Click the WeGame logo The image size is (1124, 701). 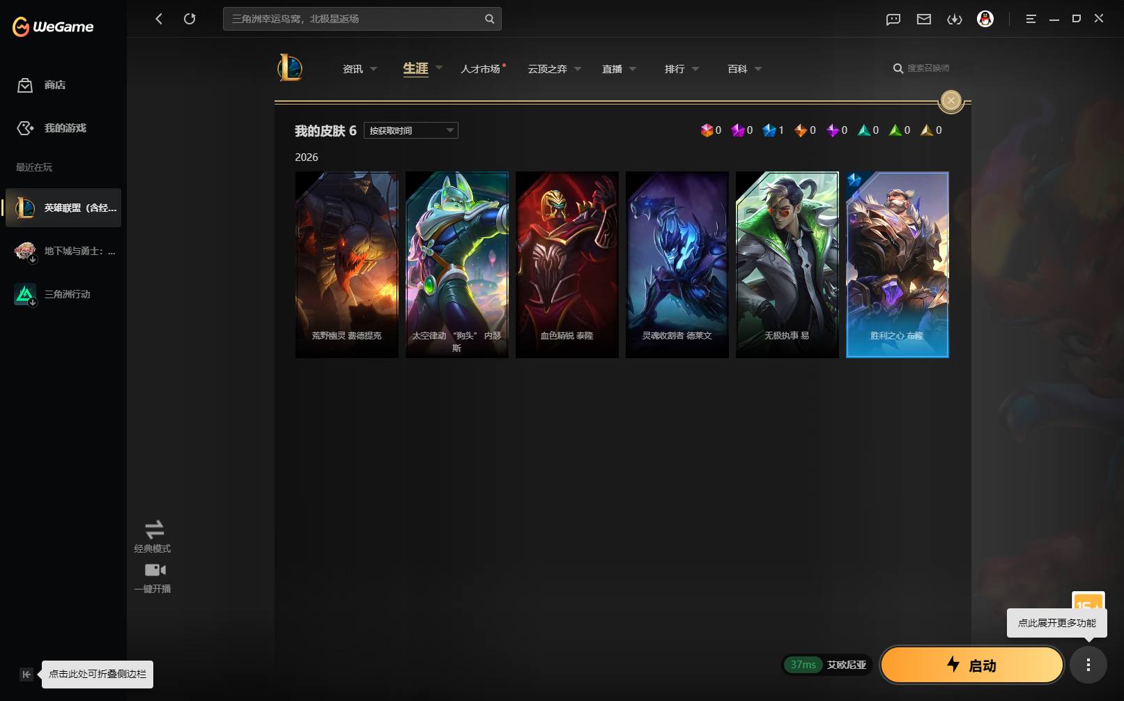point(53,26)
